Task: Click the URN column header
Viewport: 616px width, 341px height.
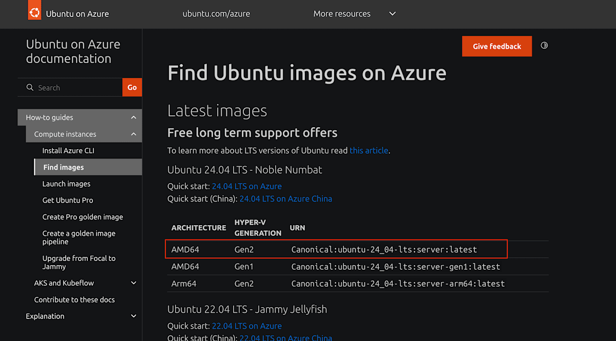Action: coord(297,228)
